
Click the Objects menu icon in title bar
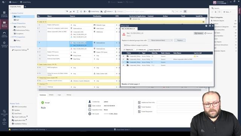[10, 2]
